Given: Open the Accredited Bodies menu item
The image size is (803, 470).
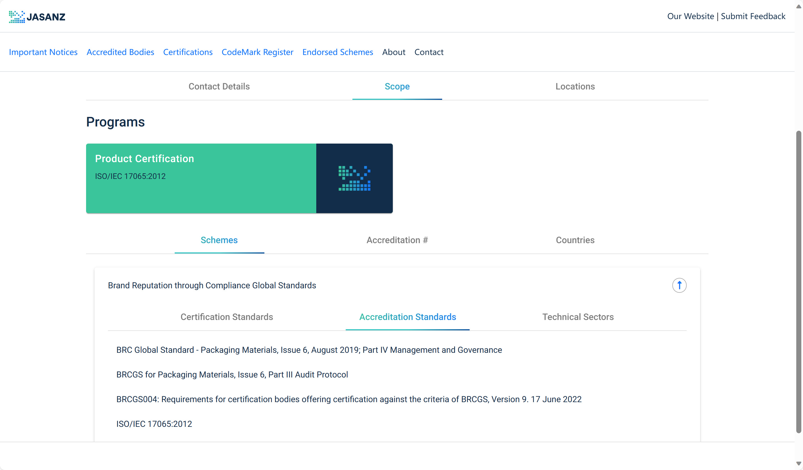Looking at the screenshot, I should pyautogui.click(x=120, y=52).
